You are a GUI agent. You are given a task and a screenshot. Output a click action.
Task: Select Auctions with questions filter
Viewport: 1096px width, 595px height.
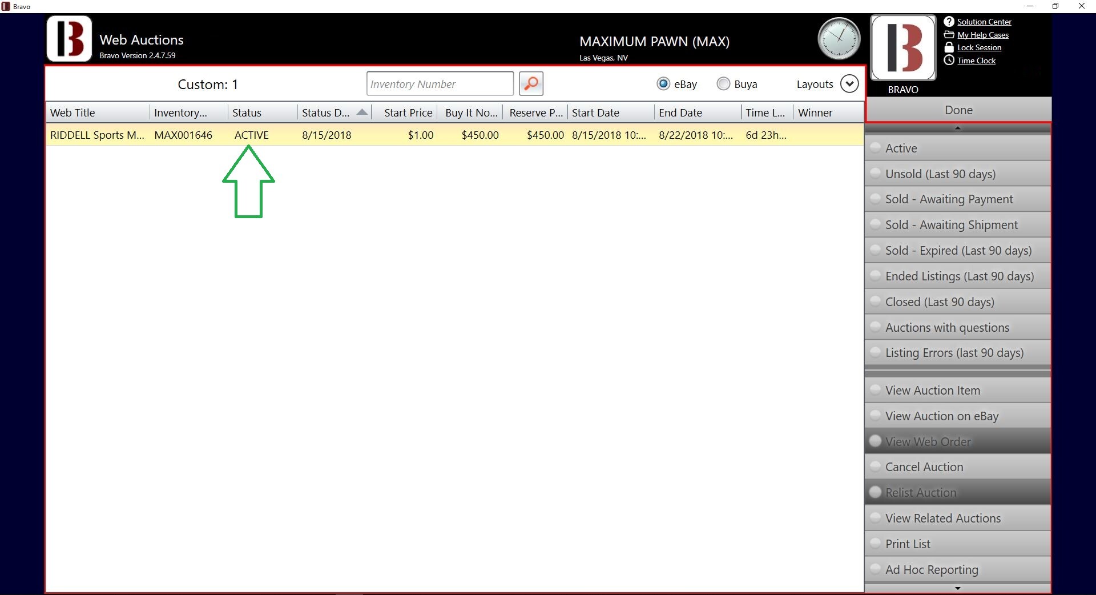(x=958, y=328)
